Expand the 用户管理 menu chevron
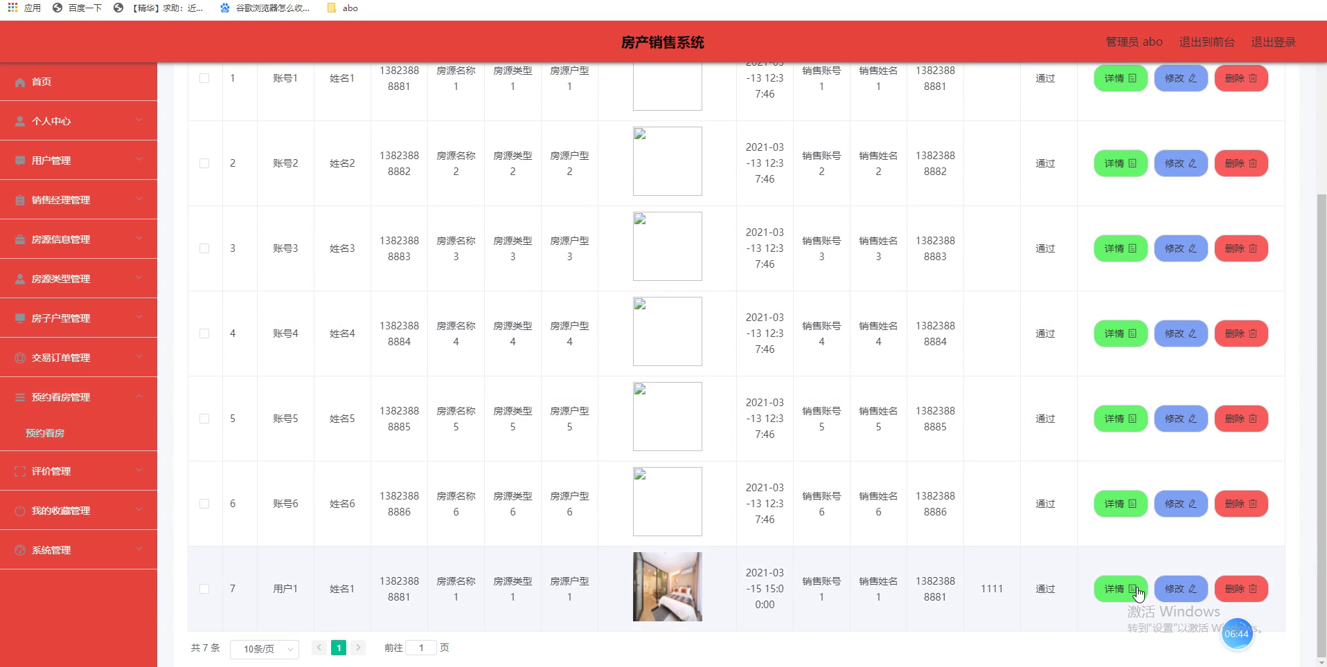 click(x=139, y=160)
